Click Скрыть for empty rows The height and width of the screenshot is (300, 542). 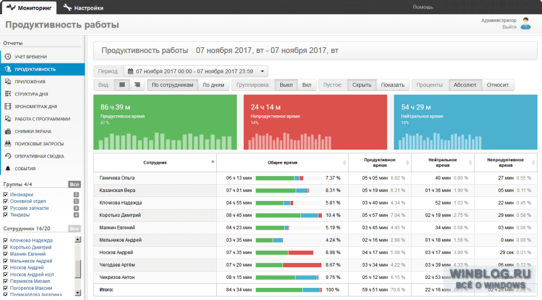[x=362, y=84]
